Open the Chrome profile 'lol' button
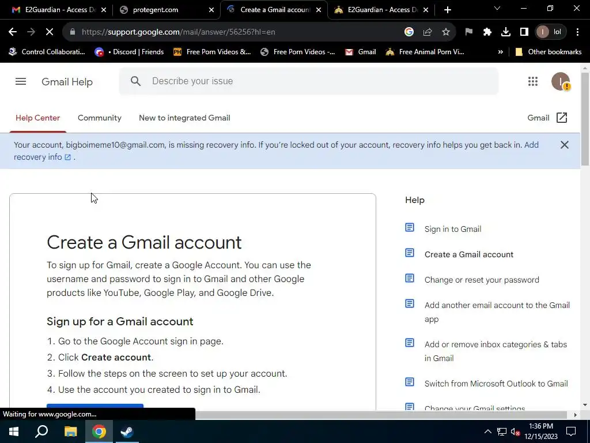The image size is (590, 443). pos(550,32)
